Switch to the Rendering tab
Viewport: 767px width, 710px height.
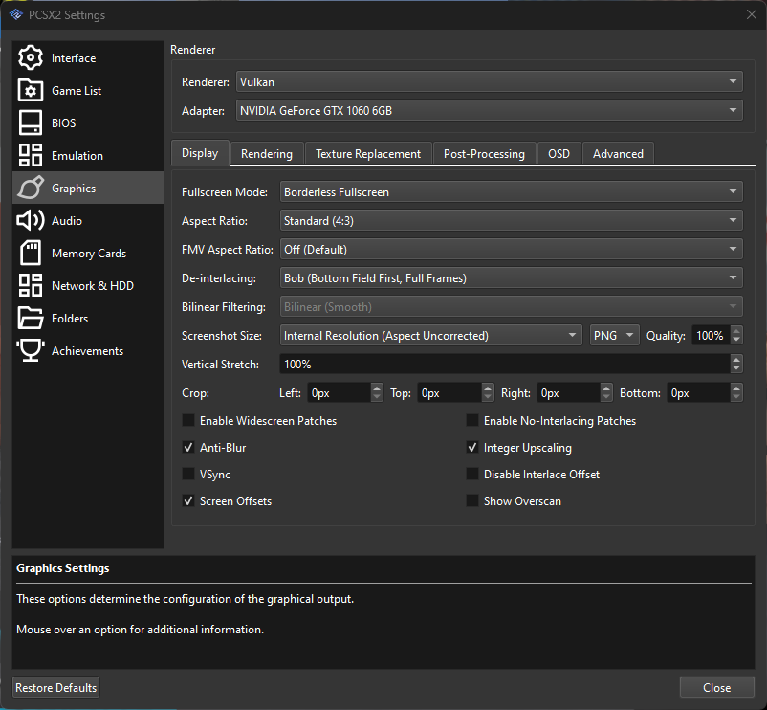267,153
